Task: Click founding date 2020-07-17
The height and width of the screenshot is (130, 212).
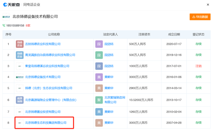Action: click(174, 44)
